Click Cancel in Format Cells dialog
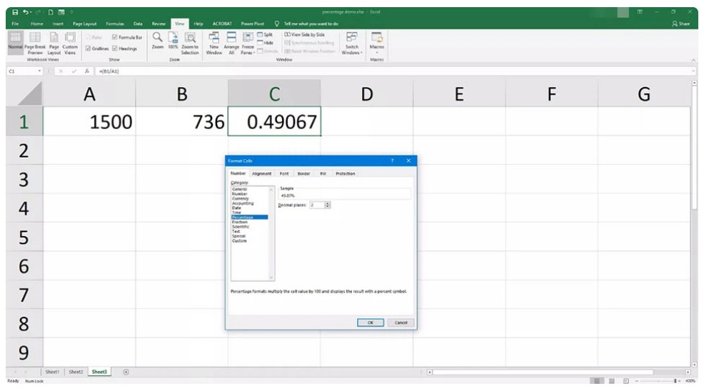Screen dimensions: 704x391 pos(401,323)
